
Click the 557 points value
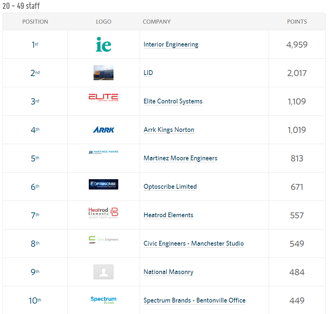click(x=297, y=215)
